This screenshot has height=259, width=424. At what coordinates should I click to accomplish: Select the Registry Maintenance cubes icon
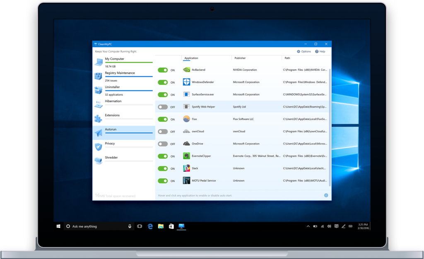coord(98,76)
